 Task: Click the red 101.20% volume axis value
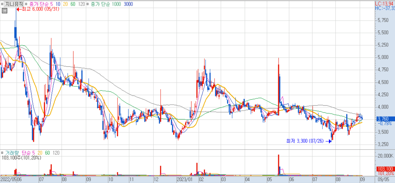386,173
